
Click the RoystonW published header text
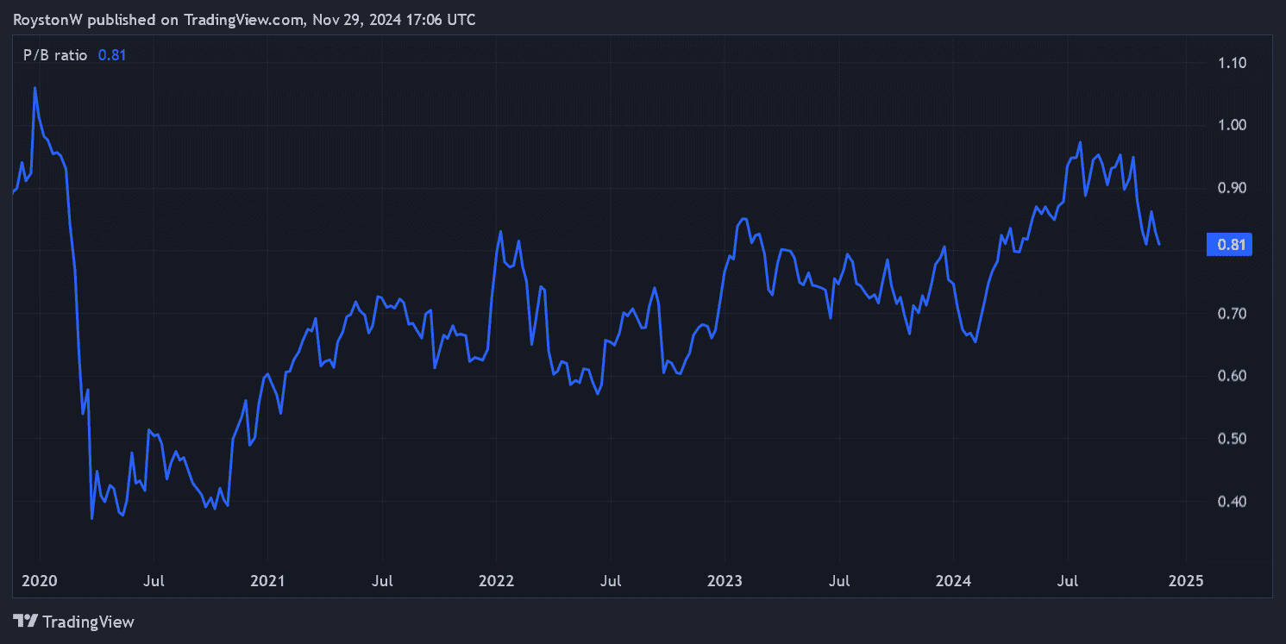[x=244, y=19]
